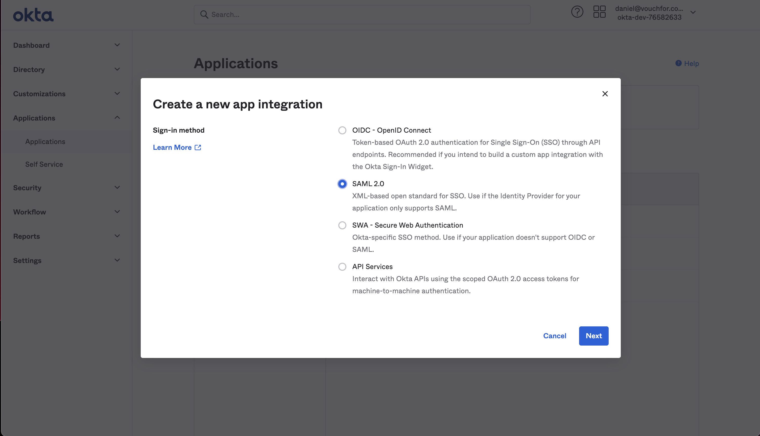The image size is (760, 436).
Task: Open Self Service in sidebar
Action: [x=44, y=164]
